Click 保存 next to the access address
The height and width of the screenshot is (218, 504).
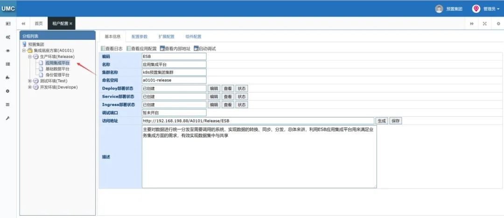[x=396, y=120]
